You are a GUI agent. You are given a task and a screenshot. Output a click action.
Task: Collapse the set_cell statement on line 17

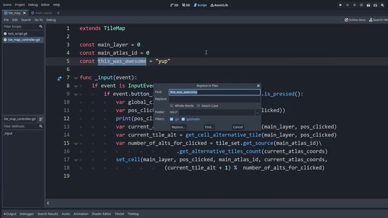point(76,160)
